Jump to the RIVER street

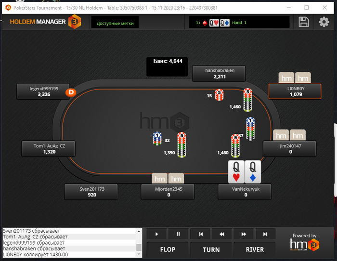pyautogui.click(x=255, y=249)
